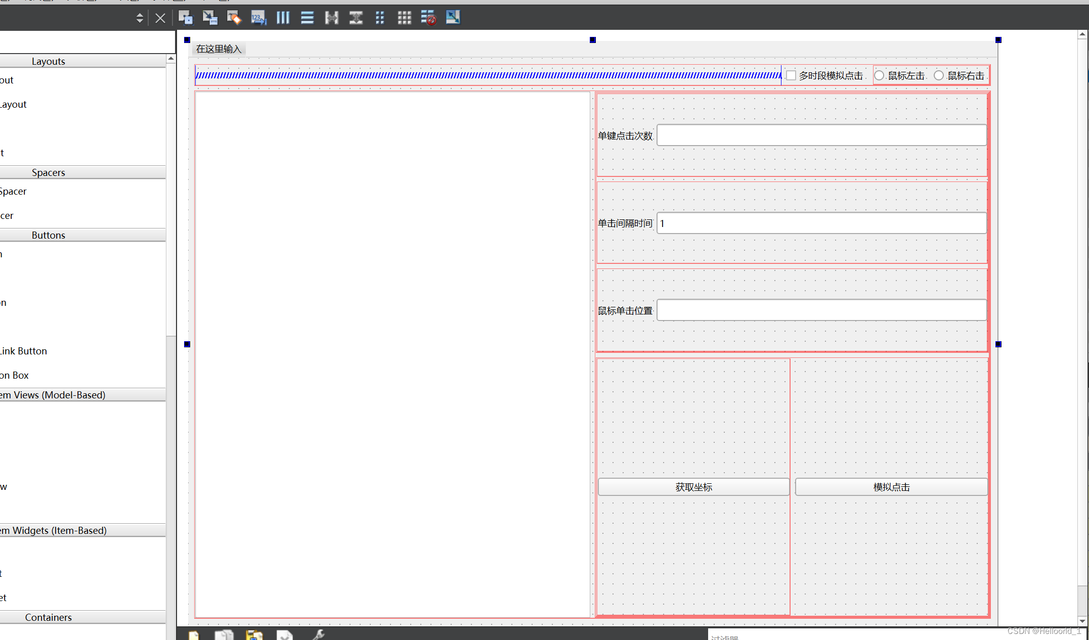The height and width of the screenshot is (640, 1089).
Task: Click the Adjust Size toolbar icon
Action: click(x=453, y=18)
